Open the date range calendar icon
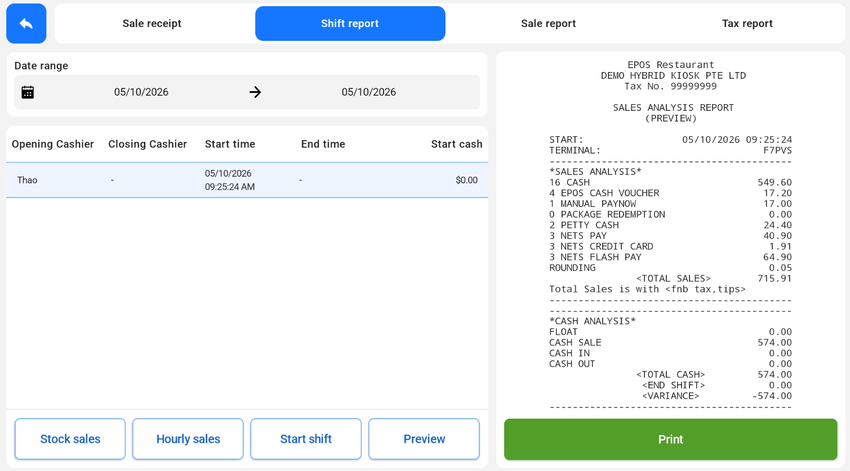 [x=28, y=92]
